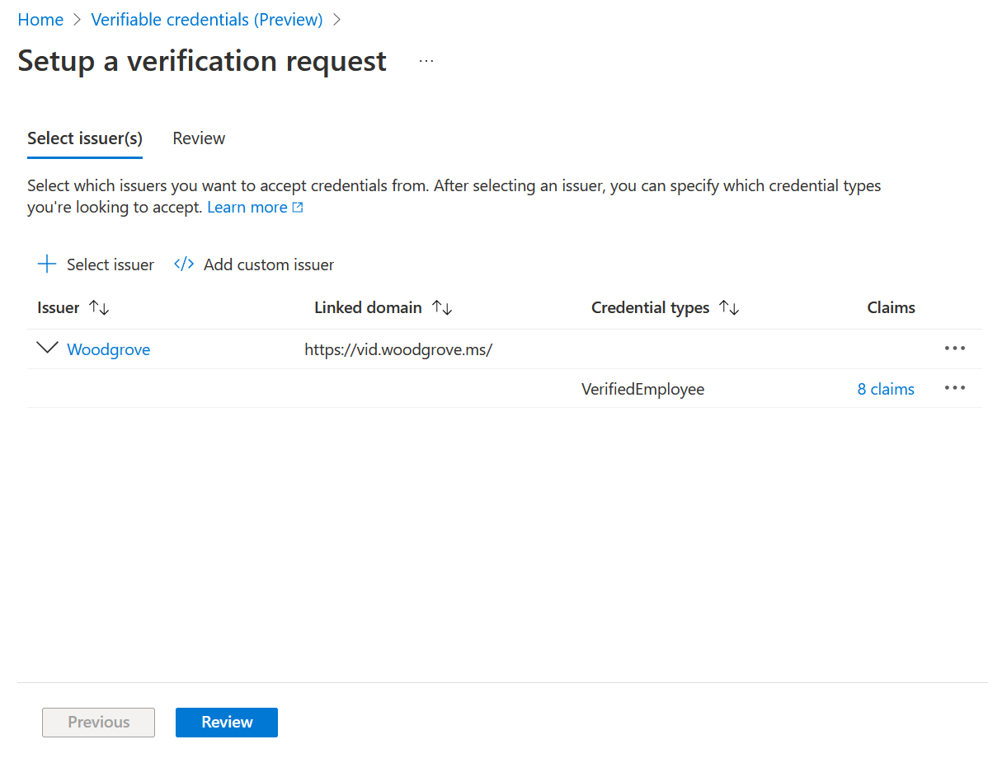Select the Select issuer(s) tab

85,138
